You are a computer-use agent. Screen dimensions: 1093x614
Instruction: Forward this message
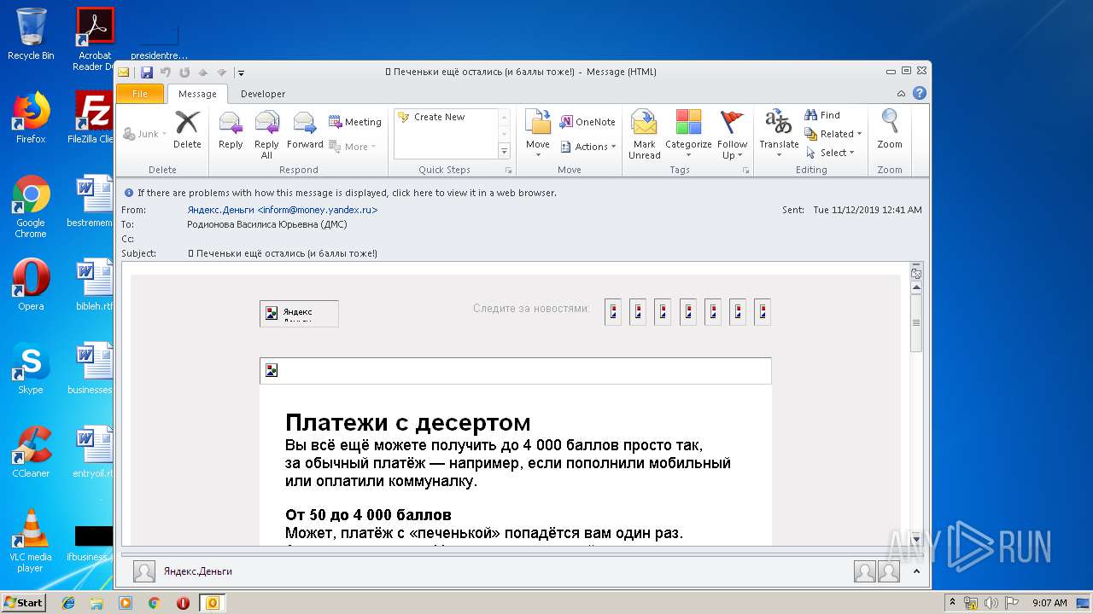point(305,130)
